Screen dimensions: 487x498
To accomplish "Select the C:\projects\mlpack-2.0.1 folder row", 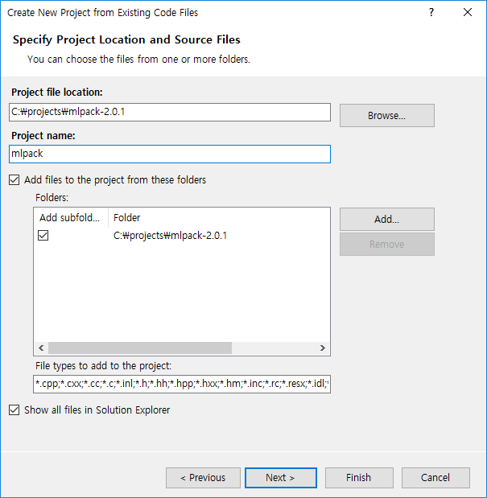I will click(170, 236).
